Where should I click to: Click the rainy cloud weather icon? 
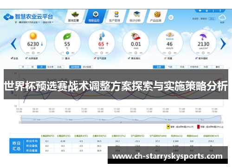pyautogui.click(x=222, y=18)
